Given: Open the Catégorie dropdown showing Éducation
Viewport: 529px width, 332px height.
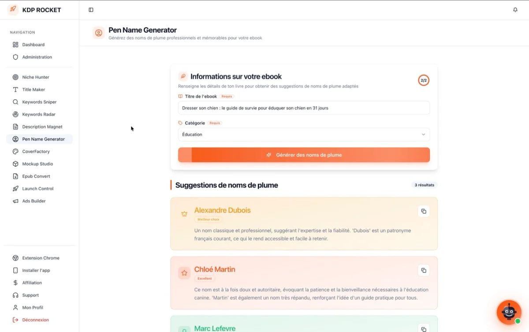Looking at the screenshot, I should pyautogui.click(x=304, y=134).
